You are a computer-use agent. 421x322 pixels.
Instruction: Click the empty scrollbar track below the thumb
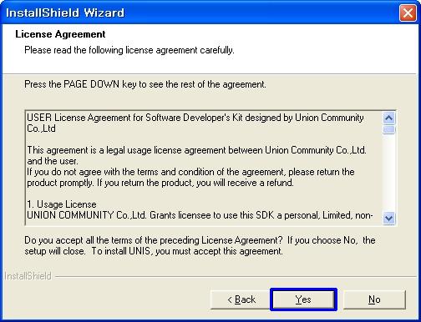point(388,173)
